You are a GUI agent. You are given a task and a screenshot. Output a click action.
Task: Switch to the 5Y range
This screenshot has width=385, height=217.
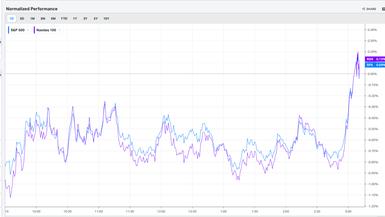96,19
